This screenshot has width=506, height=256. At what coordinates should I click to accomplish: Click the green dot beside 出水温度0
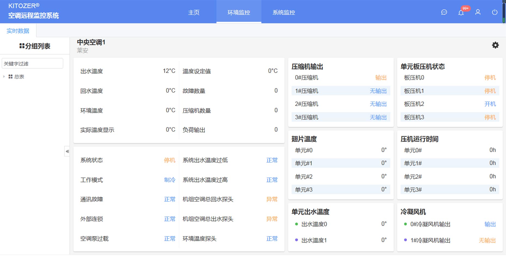(296, 224)
